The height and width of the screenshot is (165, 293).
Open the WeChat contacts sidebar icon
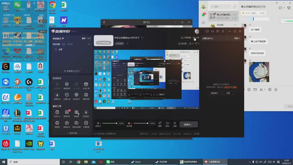click(x=203, y=22)
